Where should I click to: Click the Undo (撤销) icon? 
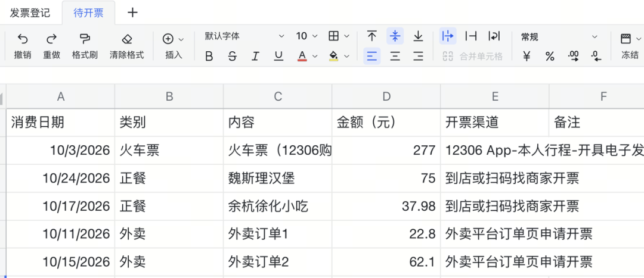click(23, 39)
